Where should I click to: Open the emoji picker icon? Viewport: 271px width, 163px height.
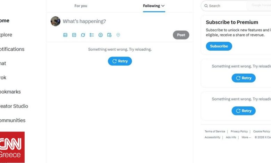tap(101, 35)
